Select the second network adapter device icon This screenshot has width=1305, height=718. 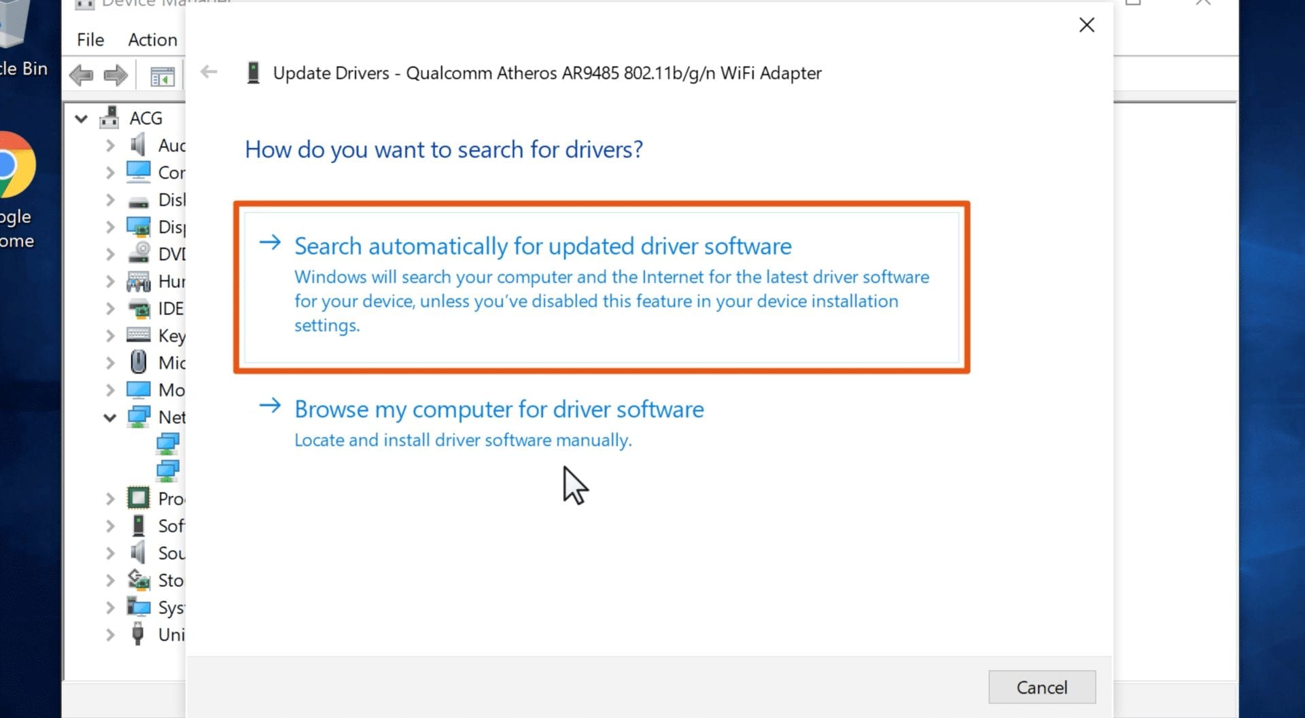pos(168,471)
